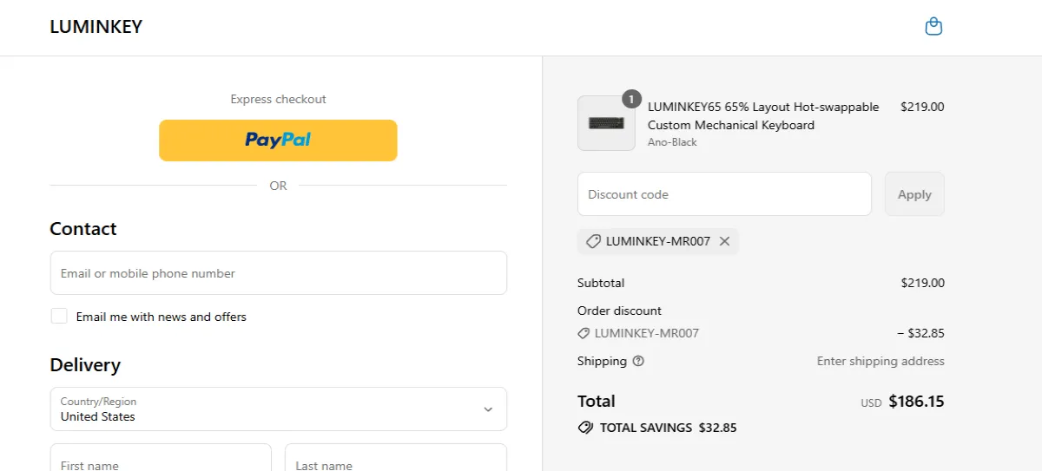Click the Apply discount button
Screen dimensions: 1042x471
pyautogui.click(x=914, y=194)
